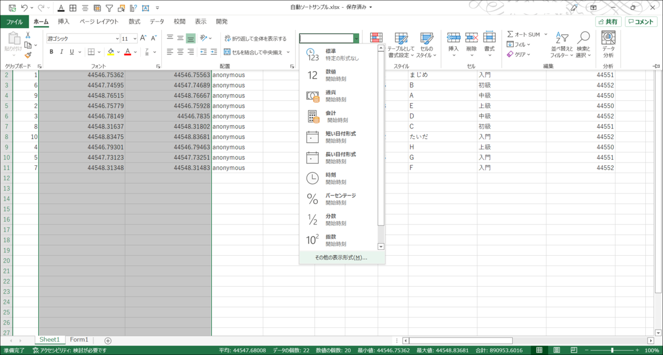Click the 書式 format cells icon
This screenshot has width=663, height=355.
pyautogui.click(x=489, y=37)
